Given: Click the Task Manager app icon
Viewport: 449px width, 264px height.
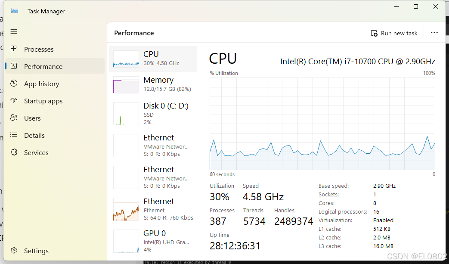Looking at the screenshot, I should click(x=15, y=11).
